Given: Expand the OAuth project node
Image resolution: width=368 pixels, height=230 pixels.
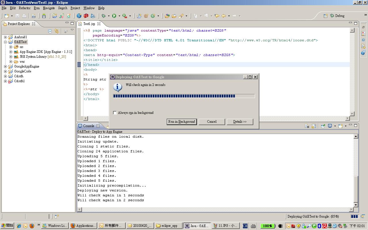Looking at the screenshot, I should [x=5, y=76].
